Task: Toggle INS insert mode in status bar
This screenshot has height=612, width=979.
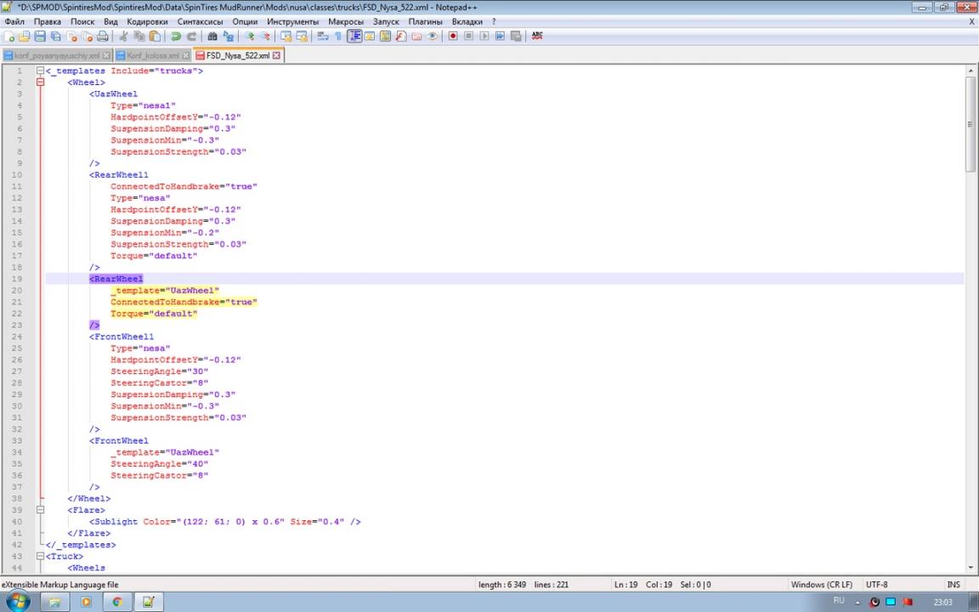Action: coord(954,585)
